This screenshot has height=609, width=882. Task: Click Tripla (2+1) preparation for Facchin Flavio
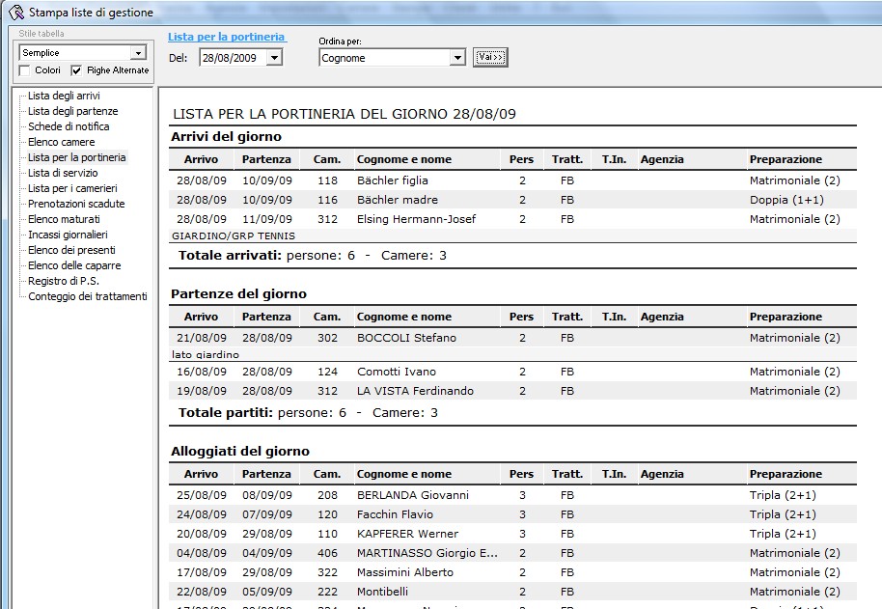coord(783,514)
